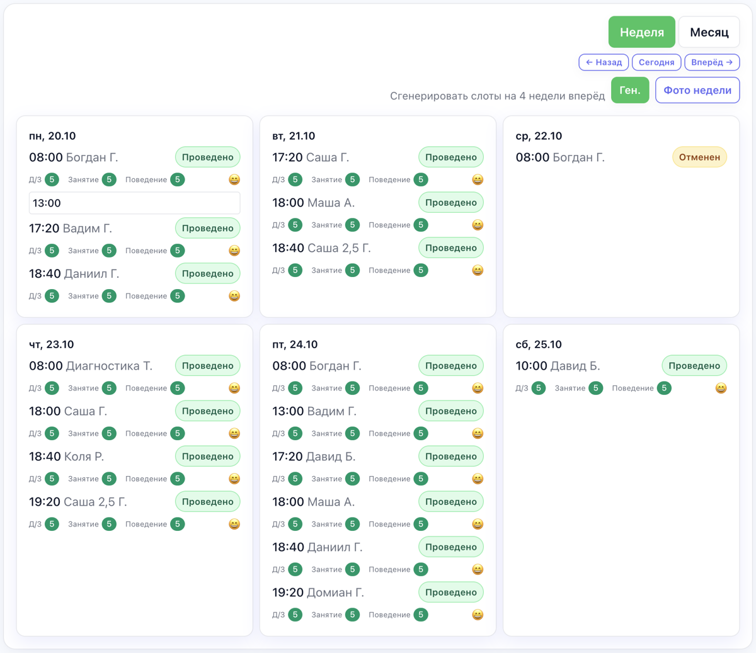Toggle Проведено status for Давид Б. Saturday
Viewport: 756px width, 653px height.
click(x=694, y=366)
